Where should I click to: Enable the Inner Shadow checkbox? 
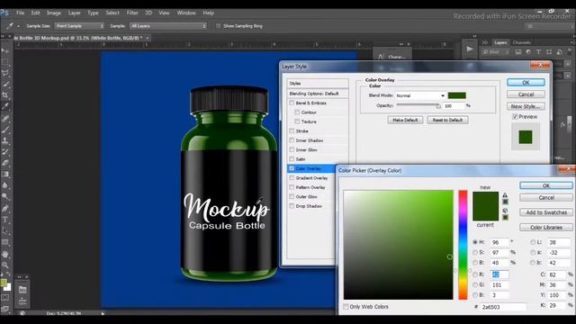[292, 140]
